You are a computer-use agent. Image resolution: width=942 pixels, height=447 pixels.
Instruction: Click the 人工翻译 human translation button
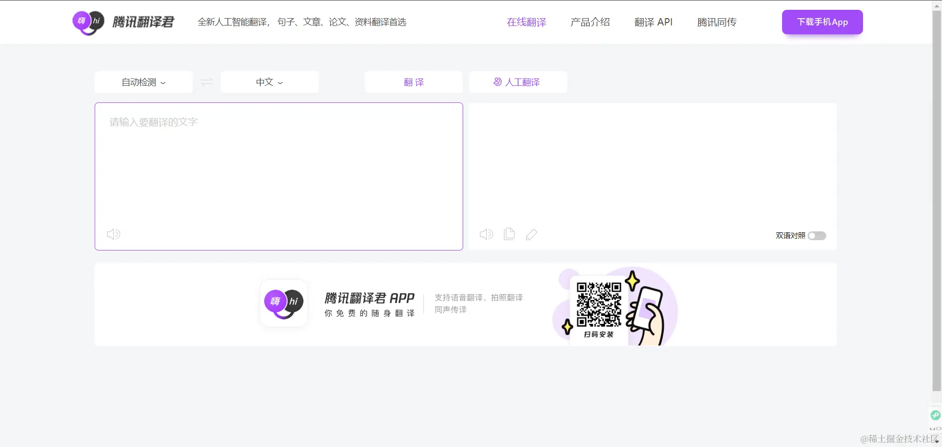coord(518,82)
